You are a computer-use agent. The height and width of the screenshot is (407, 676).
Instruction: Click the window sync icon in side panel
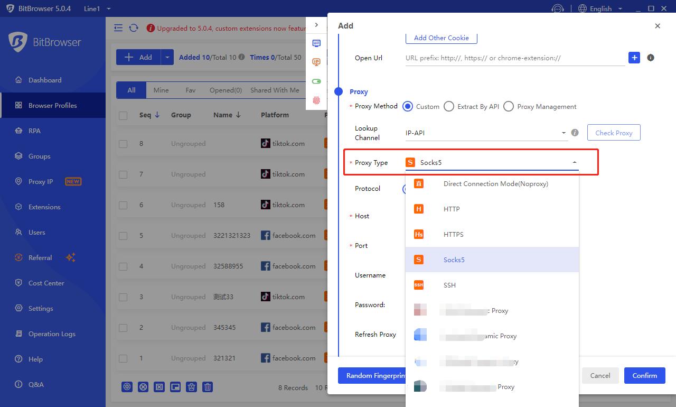(x=316, y=43)
